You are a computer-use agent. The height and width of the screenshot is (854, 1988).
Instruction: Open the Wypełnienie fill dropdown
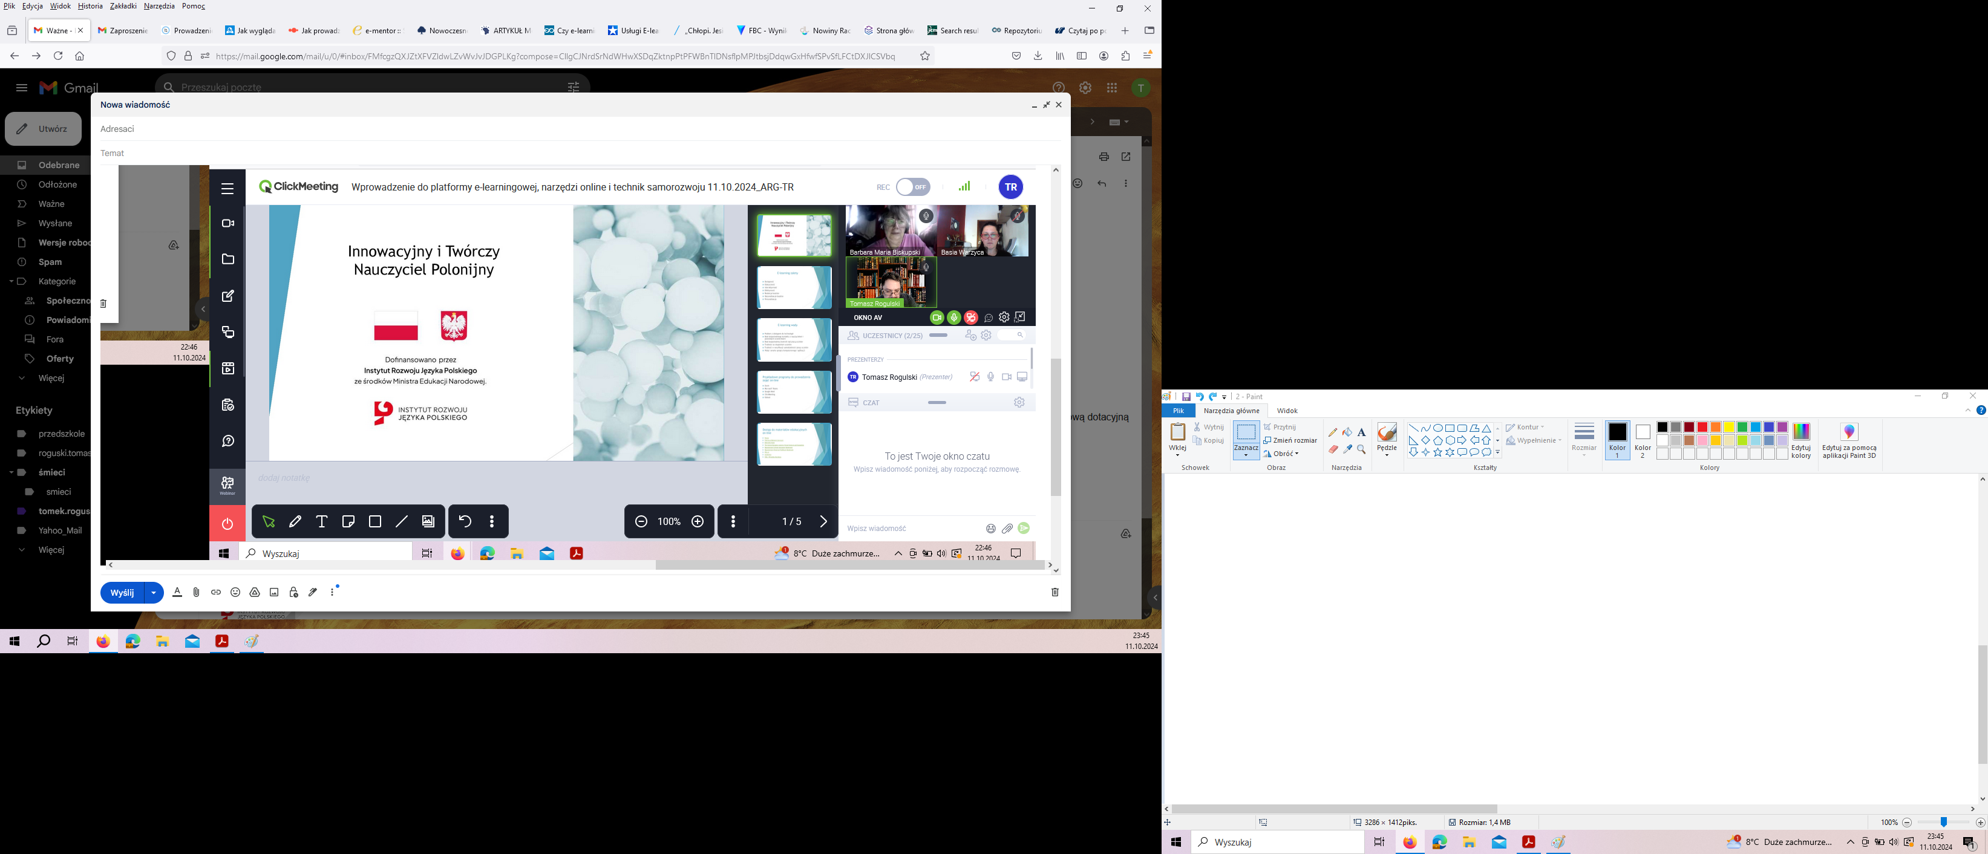[x=1534, y=440]
